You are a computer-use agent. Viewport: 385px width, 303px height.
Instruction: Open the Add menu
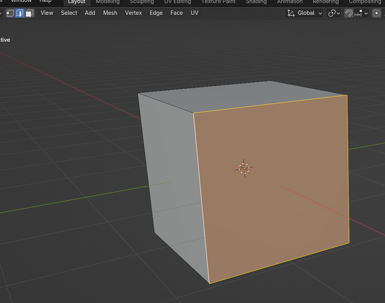click(x=90, y=13)
